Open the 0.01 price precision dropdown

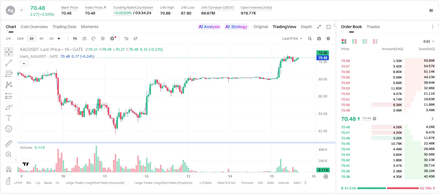[429, 41]
